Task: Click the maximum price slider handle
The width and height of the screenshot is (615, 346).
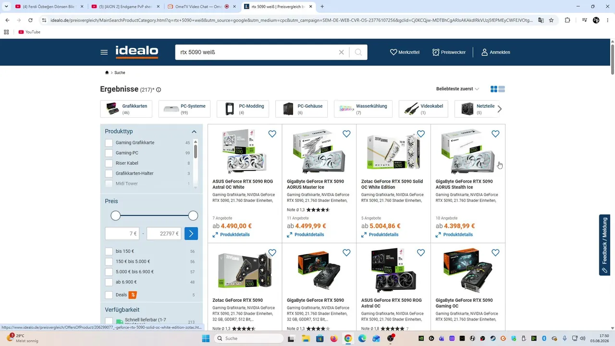Action: tap(193, 216)
